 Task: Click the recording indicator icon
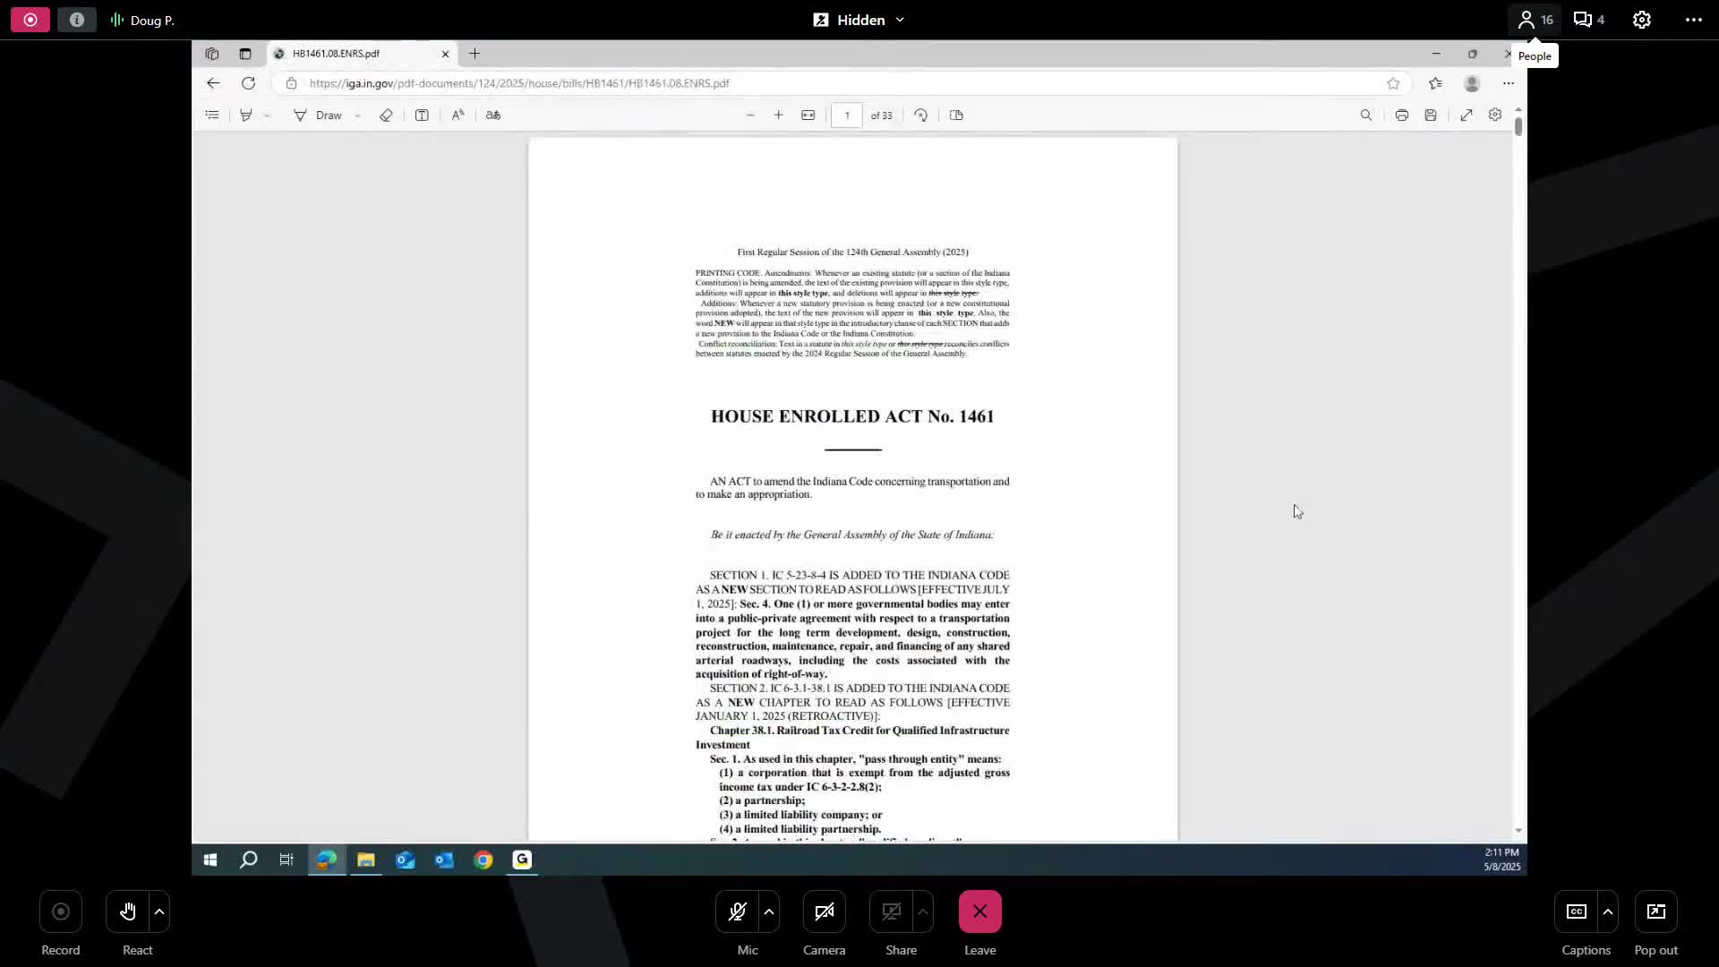tap(30, 20)
